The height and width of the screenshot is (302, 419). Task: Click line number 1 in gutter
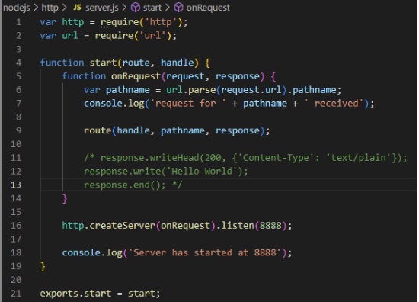pos(18,22)
